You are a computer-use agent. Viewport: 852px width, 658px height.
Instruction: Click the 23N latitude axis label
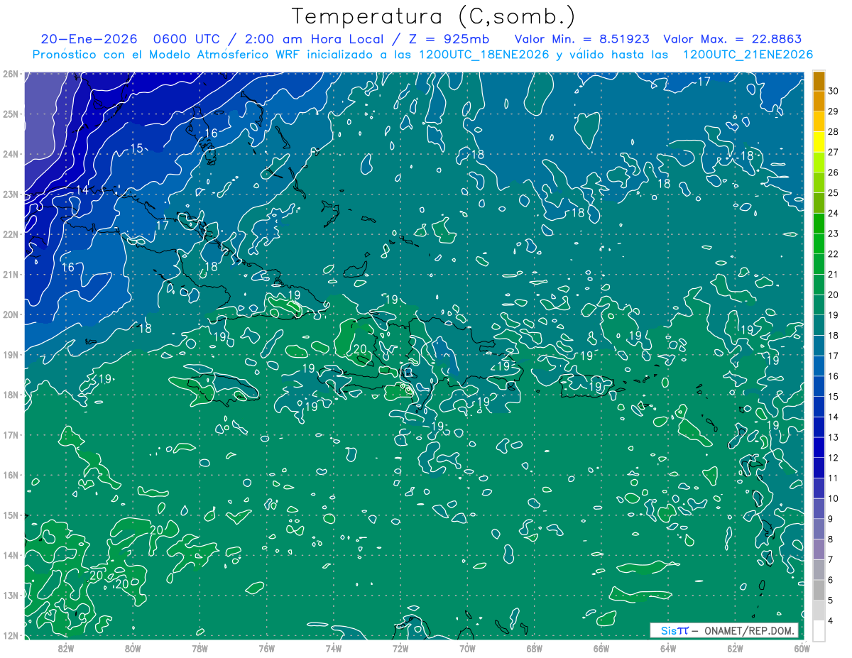coord(11,194)
